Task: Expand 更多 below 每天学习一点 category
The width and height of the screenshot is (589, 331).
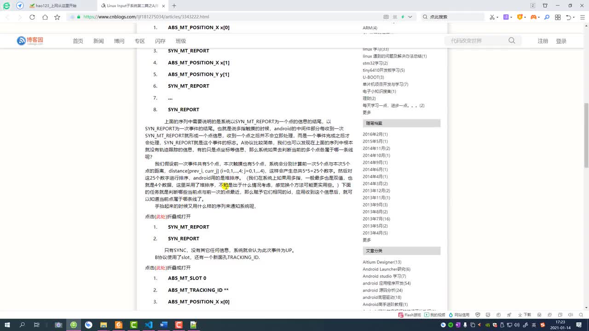Action: (367, 113)
